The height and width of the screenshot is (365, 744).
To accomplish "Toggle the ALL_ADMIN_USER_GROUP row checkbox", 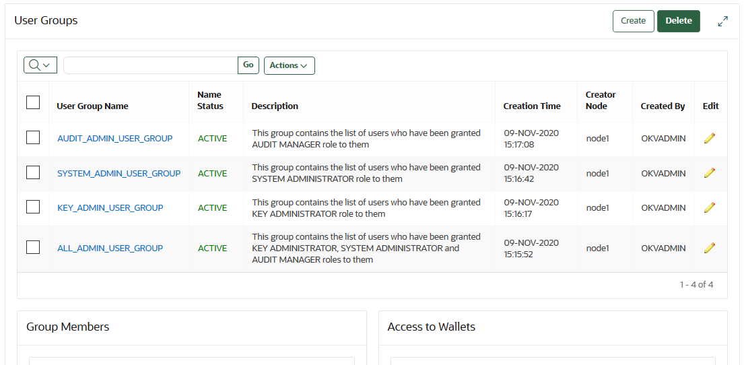I will [x=33, y=247].
